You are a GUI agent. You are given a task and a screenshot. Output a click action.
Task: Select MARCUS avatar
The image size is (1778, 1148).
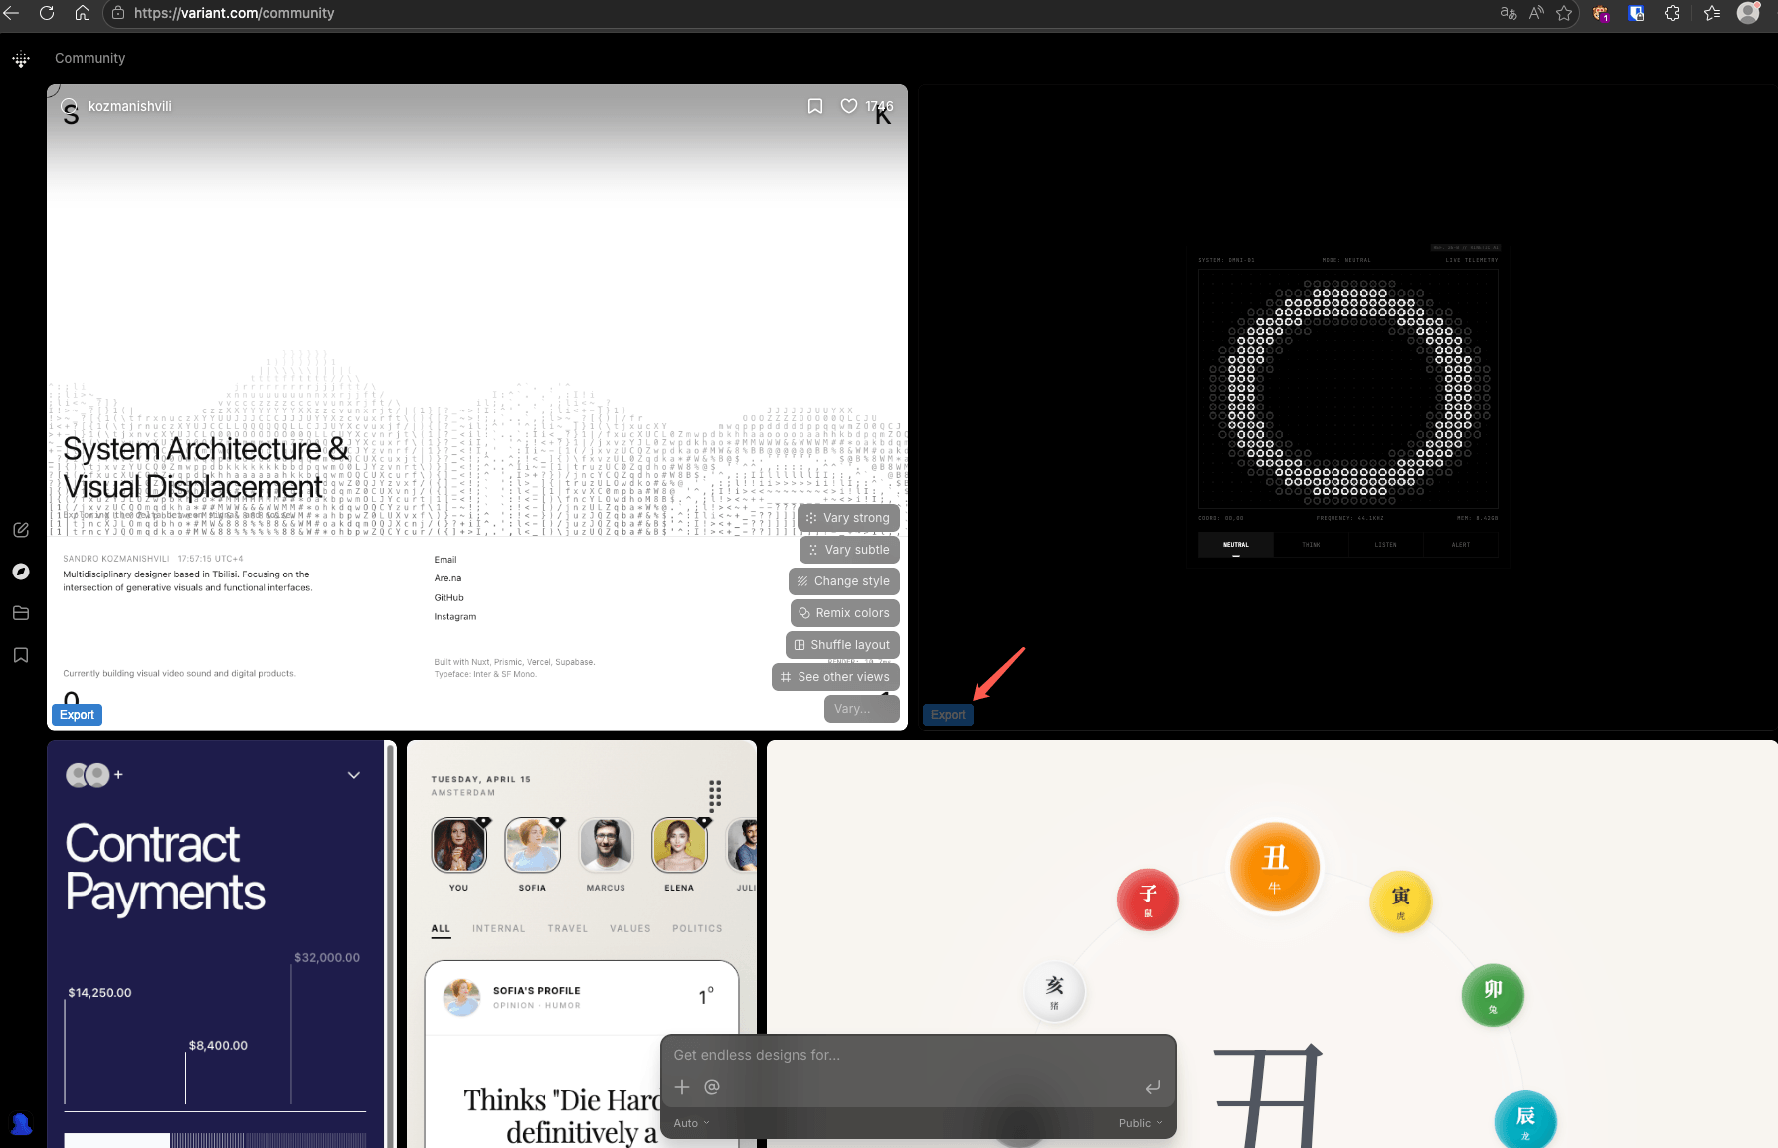[x=606, y=845]
